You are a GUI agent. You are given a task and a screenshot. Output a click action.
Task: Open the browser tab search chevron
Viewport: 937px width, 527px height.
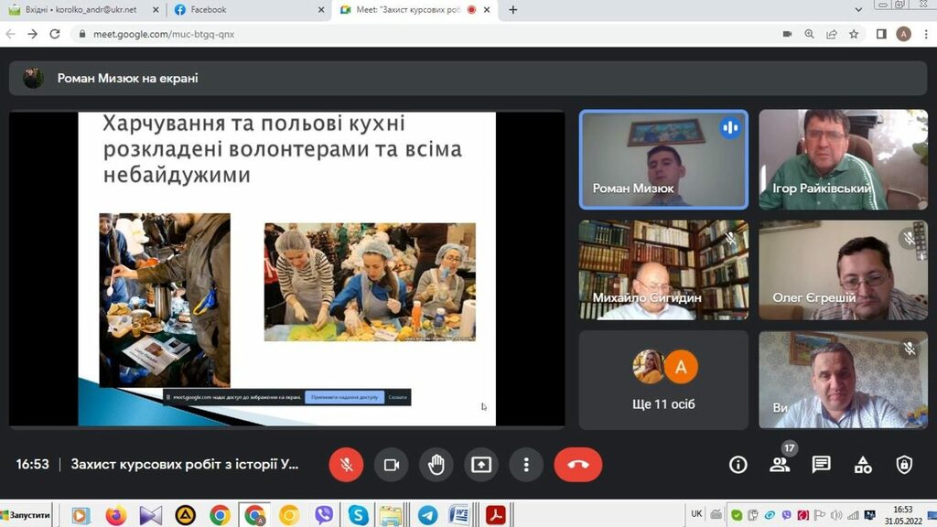pyautogui.click(x=858, y=10)
